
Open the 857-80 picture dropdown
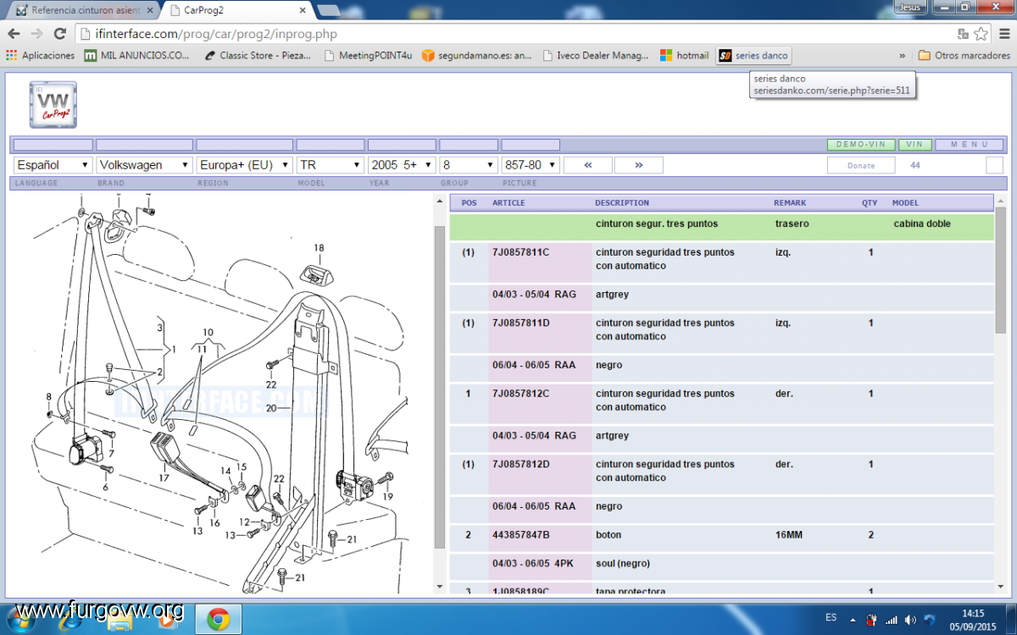(531, 165)
